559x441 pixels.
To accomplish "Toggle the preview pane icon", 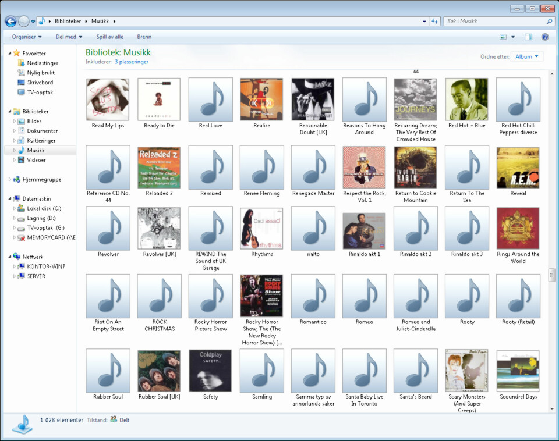I will pyautogui.click(x=528, y=37).
